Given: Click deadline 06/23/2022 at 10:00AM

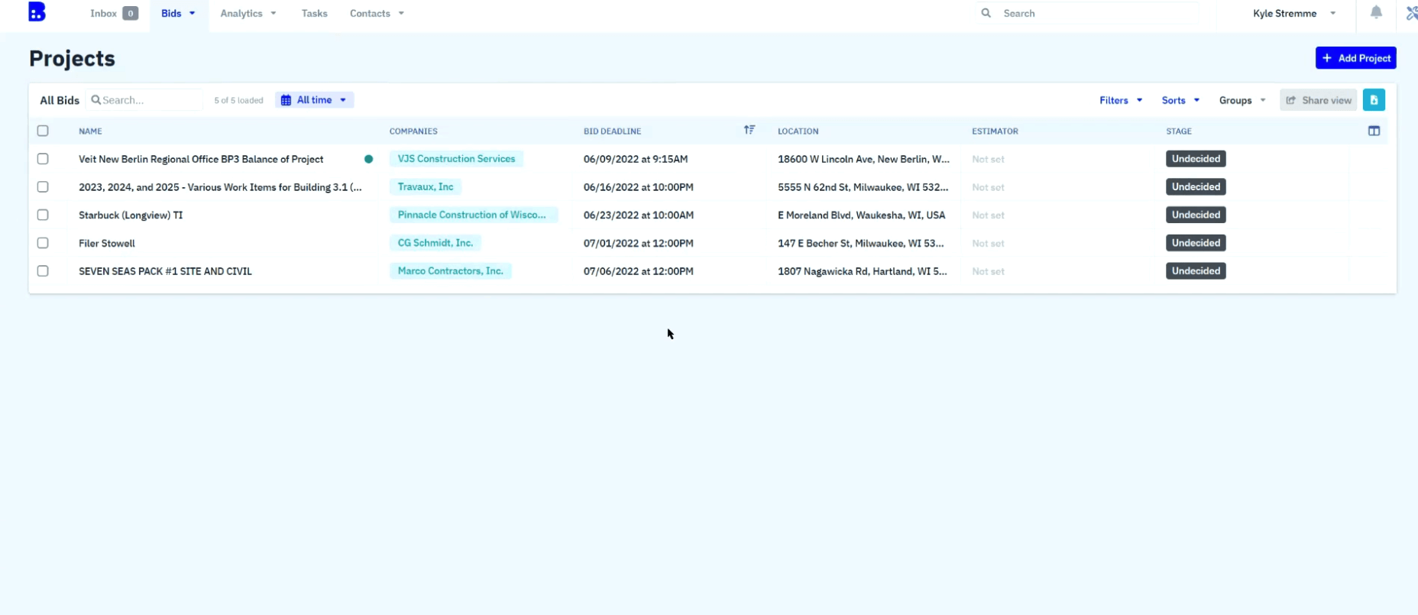Looking at the screenshot, I should (x=639, y=215).
